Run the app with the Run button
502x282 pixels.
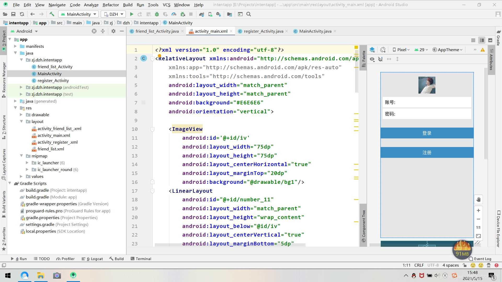(132, 14)
